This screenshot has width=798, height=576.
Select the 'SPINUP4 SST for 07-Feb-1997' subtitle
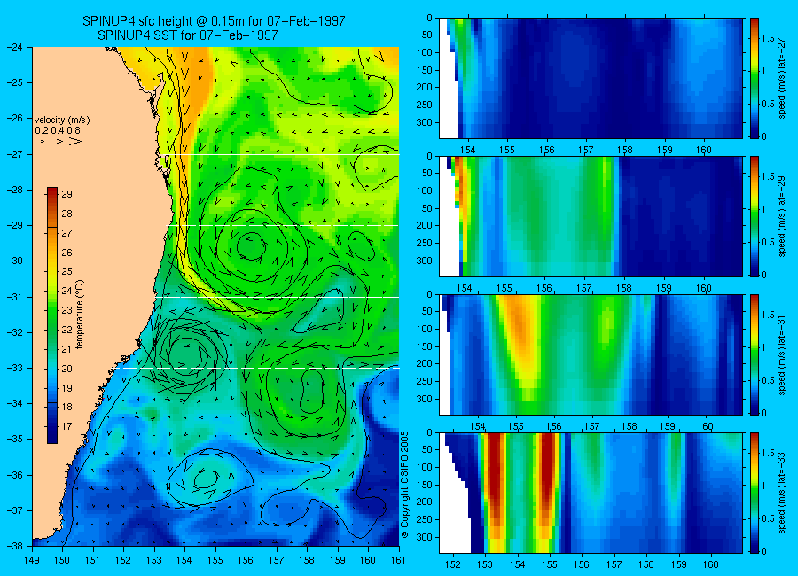click(188, 35)
